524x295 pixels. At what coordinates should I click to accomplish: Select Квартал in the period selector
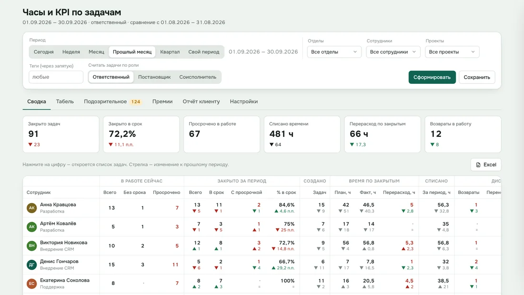[170, 52]
